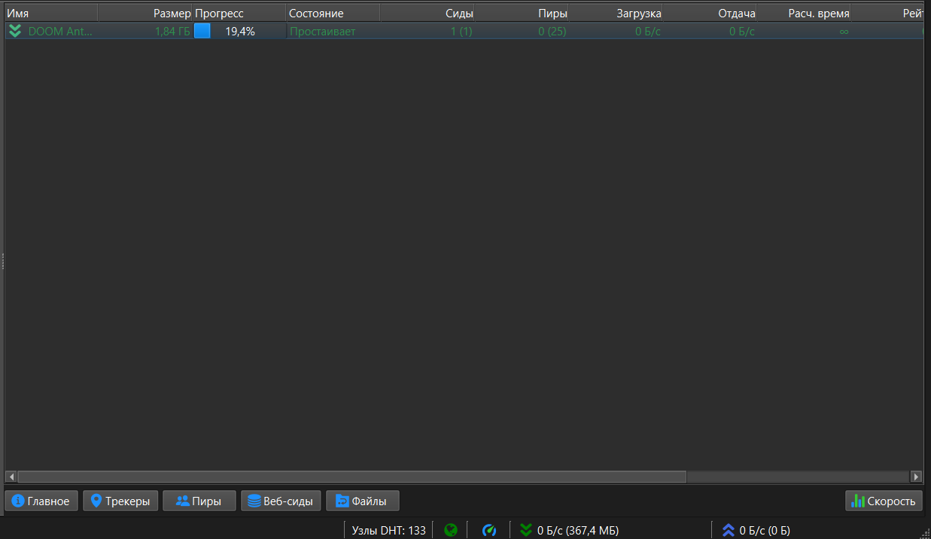The image size is (931, 539).
Task: Click the DHT connection status globe icon
Action: [450, 531]
